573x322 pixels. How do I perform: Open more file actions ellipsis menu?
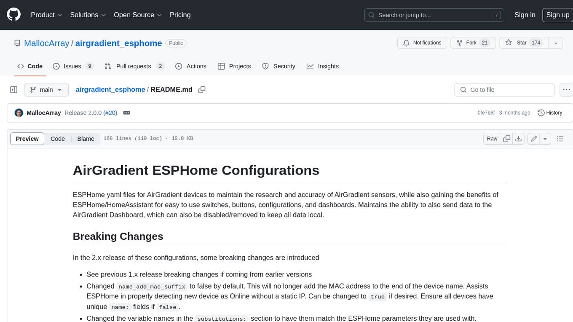tap(567, 90)
